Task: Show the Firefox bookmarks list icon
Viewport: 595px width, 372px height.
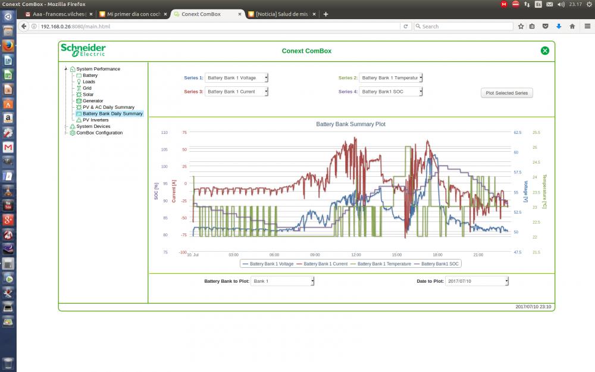Action: coord(532,26)
